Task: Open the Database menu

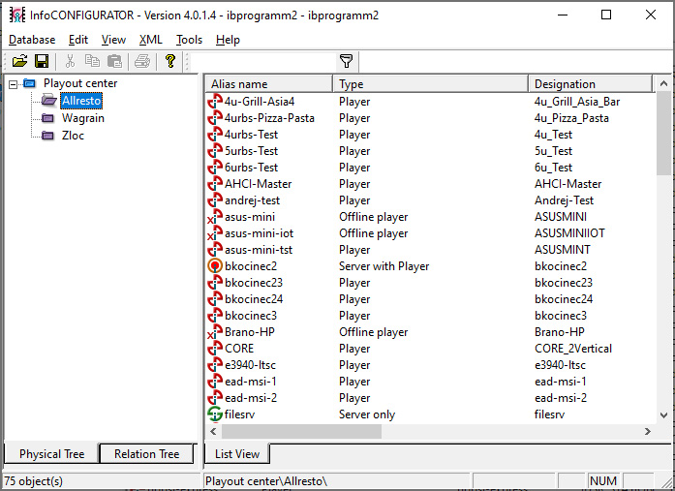Action: (x=32, y=40)
